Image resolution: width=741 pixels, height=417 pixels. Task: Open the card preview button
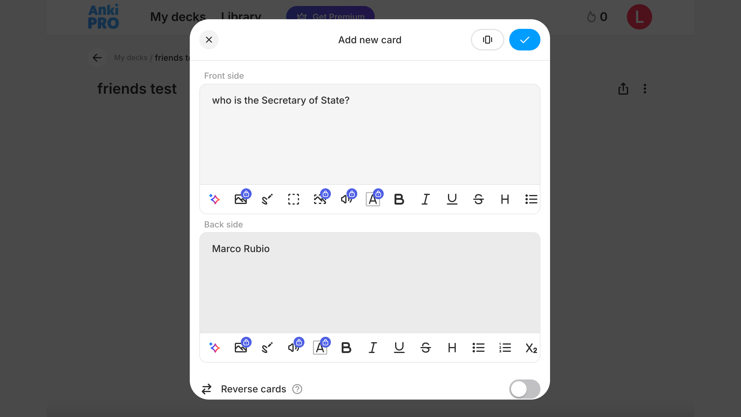click(487, 40)
